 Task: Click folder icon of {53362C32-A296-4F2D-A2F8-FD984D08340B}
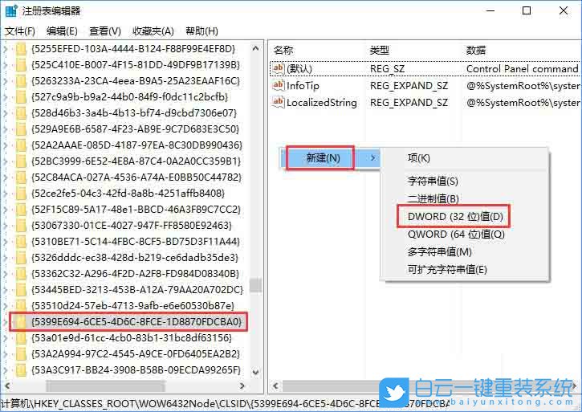[x=21, y=273]
